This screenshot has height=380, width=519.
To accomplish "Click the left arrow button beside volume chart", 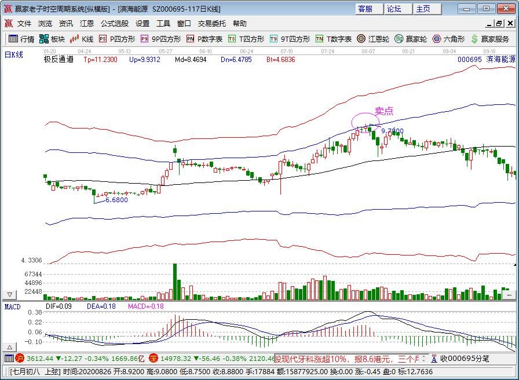I will coord(509,295).
